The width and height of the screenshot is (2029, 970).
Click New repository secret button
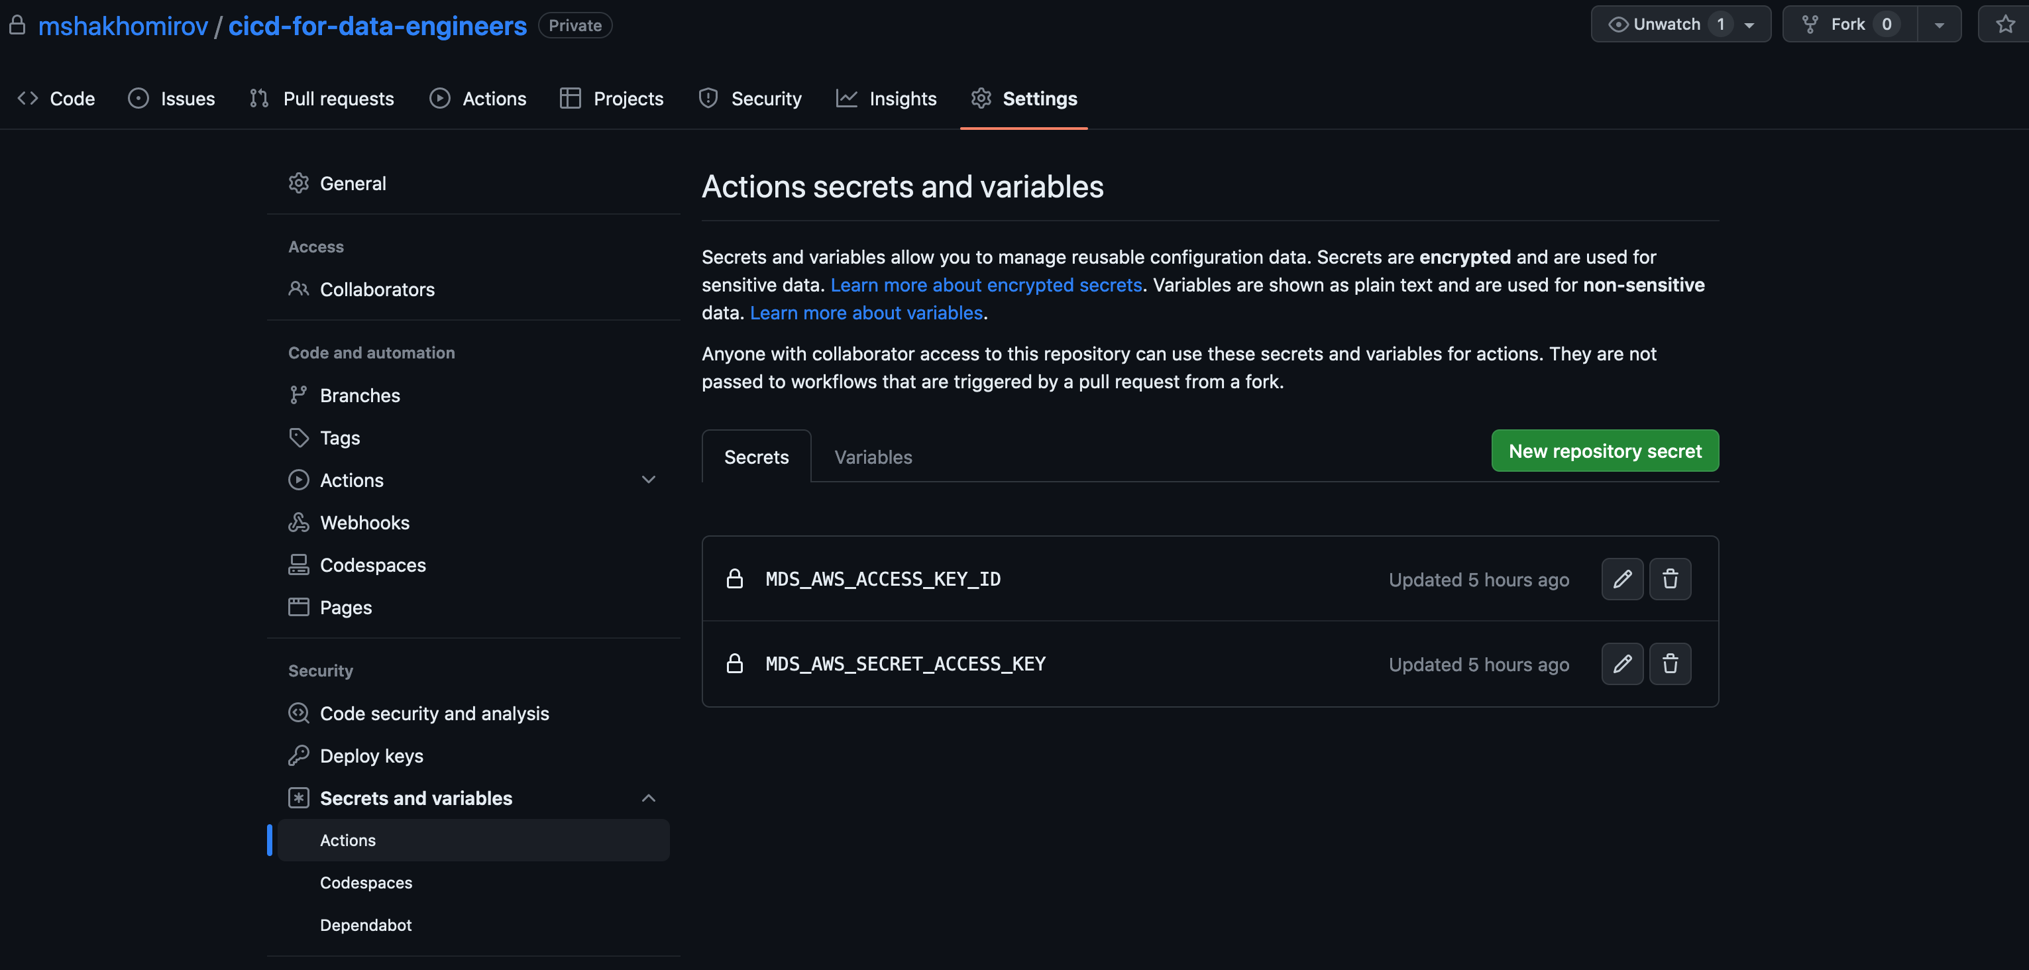point(1604,451)
